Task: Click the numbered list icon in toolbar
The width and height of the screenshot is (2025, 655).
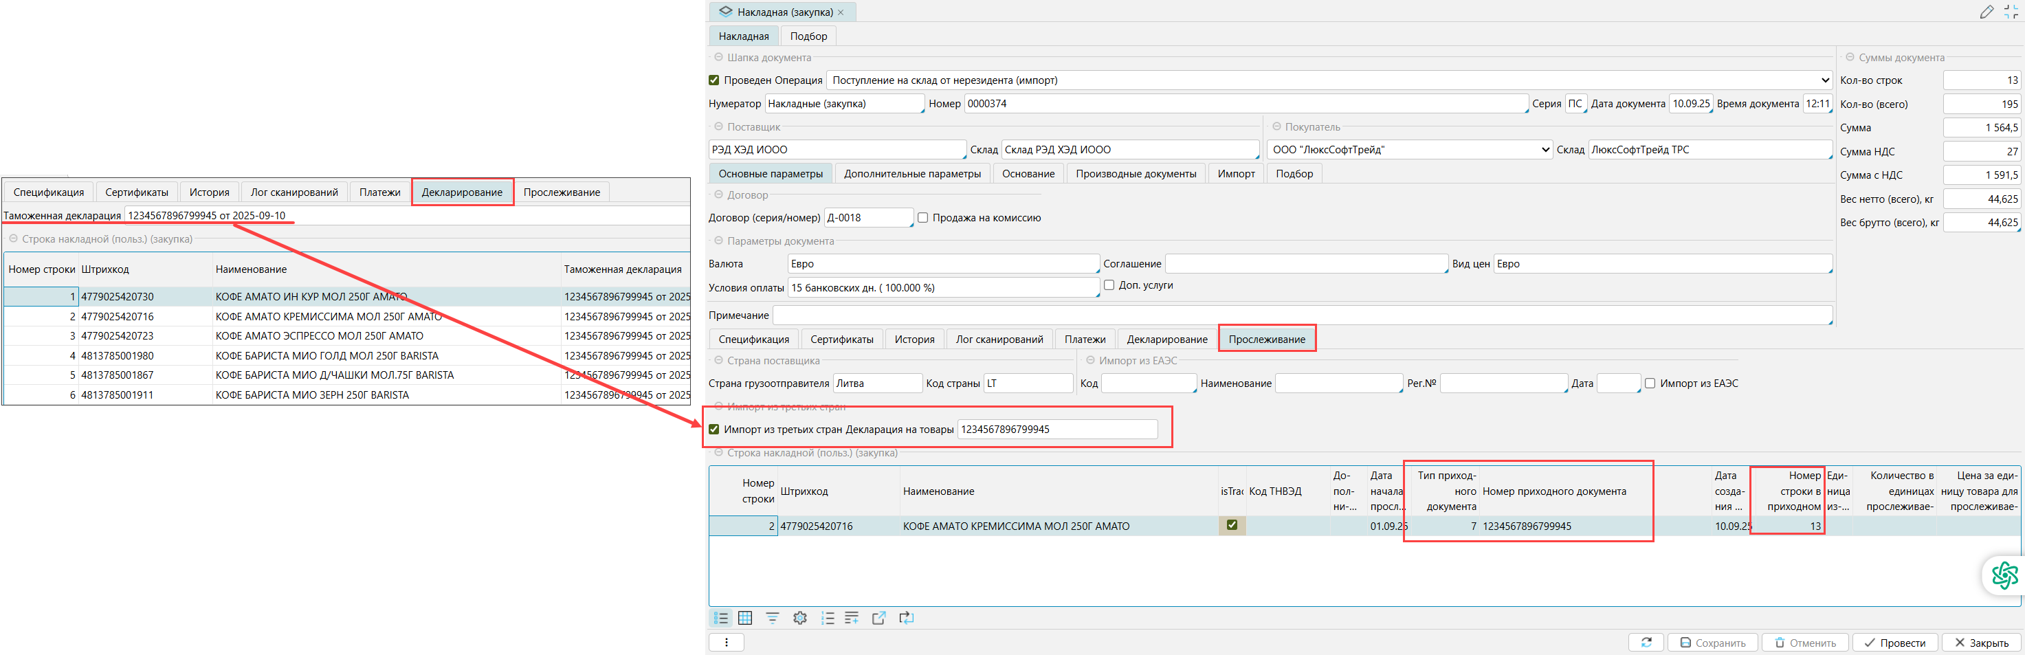Action: pos(827,618)
